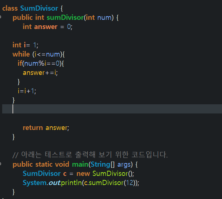Collapse the main method using its gutter fold marker
222x199 pixels.
point(1,164)
